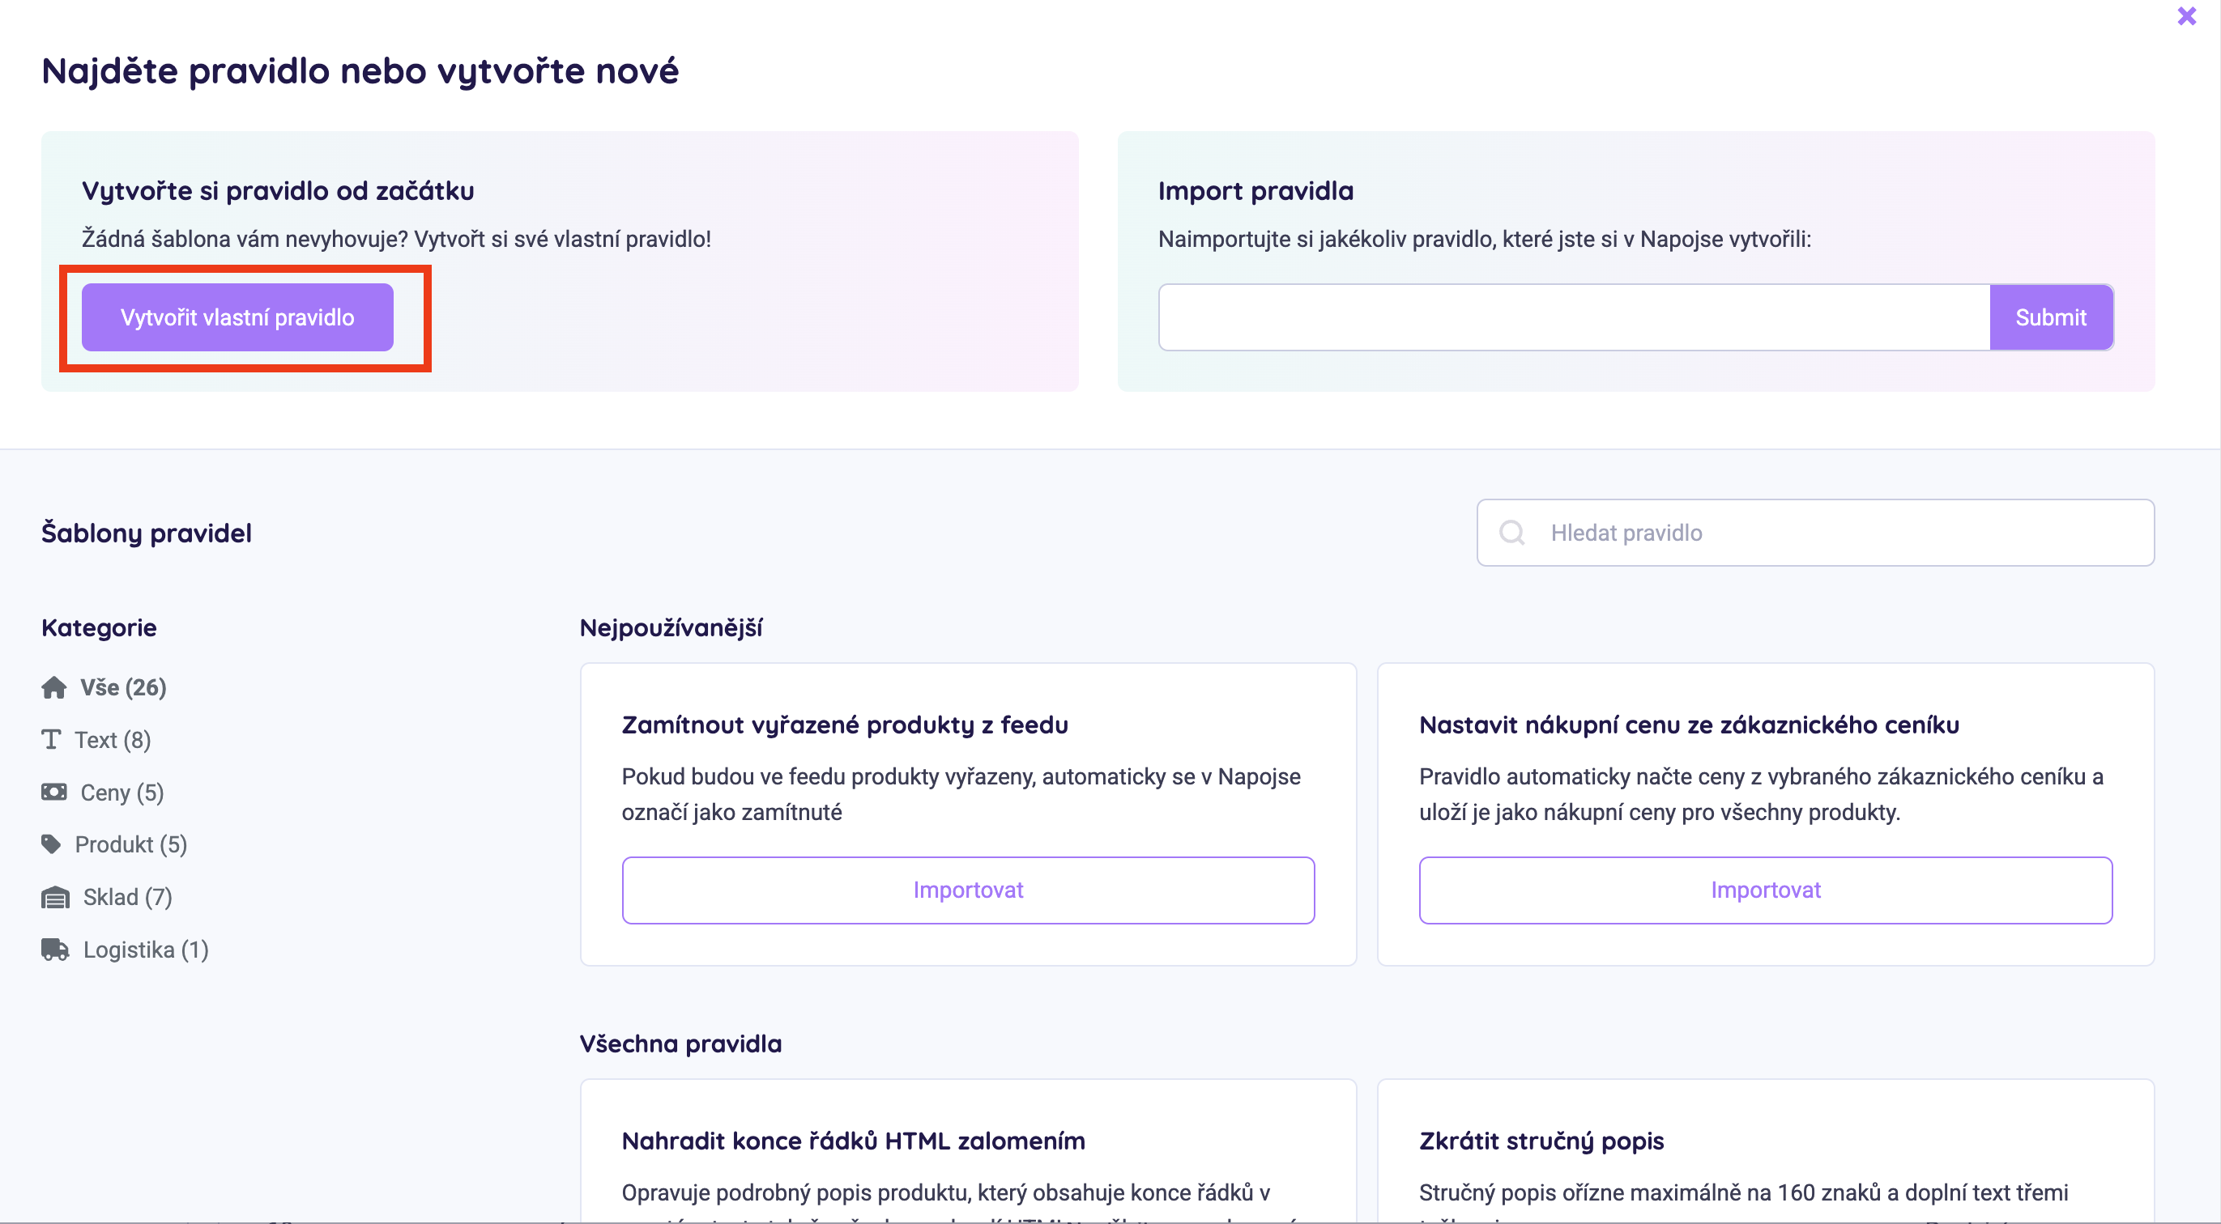Image resolution: width=2221 pixels, height=1224 pixels.
Task: Select the Logistika (1) category
Action: (x=146, y=950)
